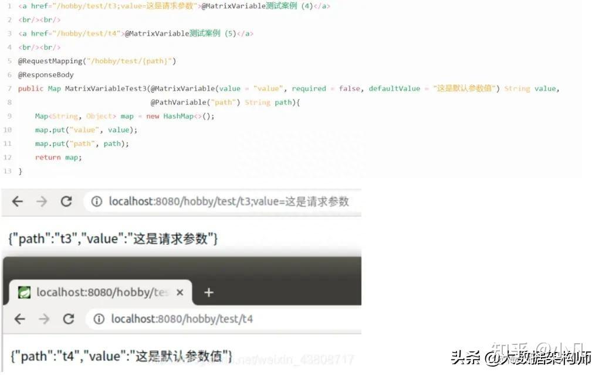Click the address bar showing hobby/test/t4

pyautogui.click(x=224, y=319)
